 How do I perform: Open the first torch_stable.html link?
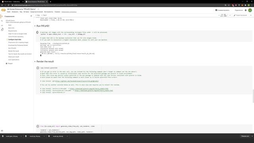point(89,89)
